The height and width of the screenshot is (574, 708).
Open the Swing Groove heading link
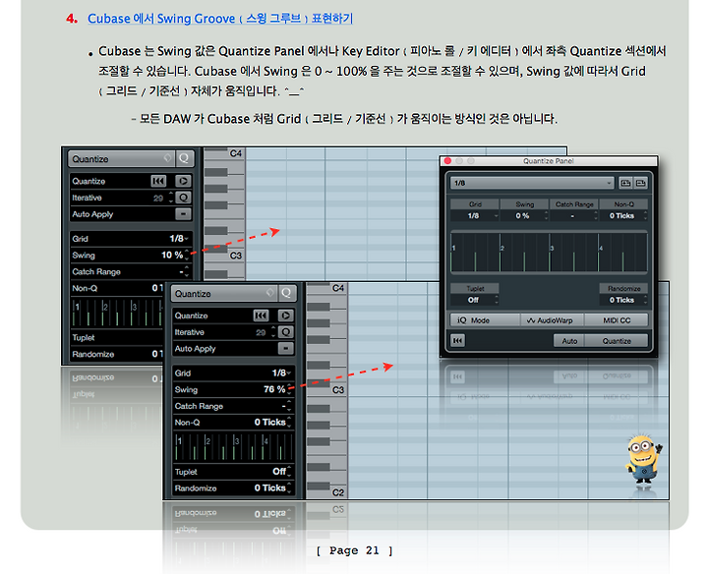click(220, 19)
